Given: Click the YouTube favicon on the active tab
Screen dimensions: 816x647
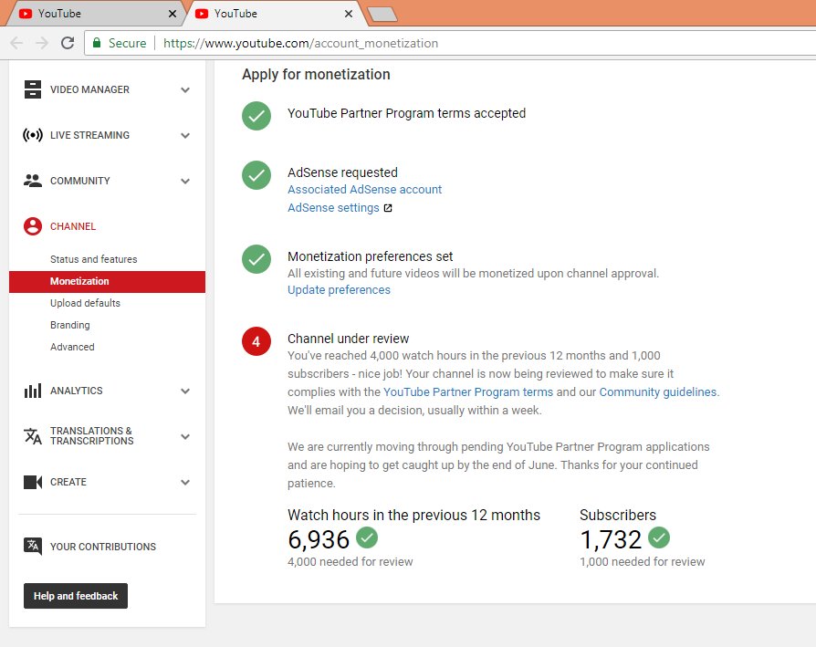Looking at the screenshot, I should (x=202, y=14).
